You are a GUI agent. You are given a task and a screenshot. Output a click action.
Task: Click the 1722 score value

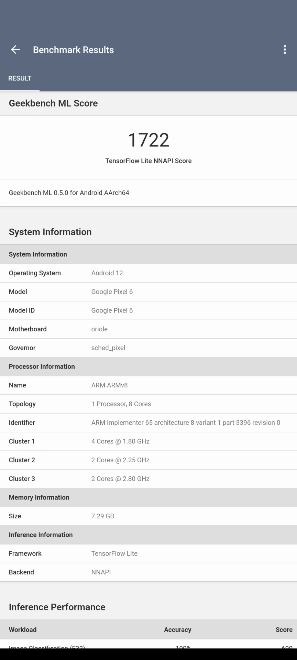pos(148,140)
